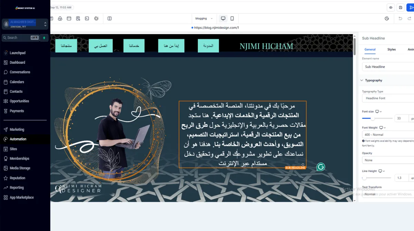Open Calendars in the sidebar
The width and height of the screenshot is (414, 231).
coord(17,82)
